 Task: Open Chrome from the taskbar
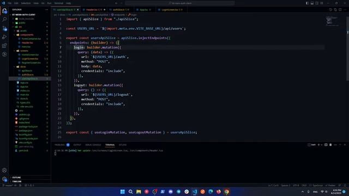[227, 192]
